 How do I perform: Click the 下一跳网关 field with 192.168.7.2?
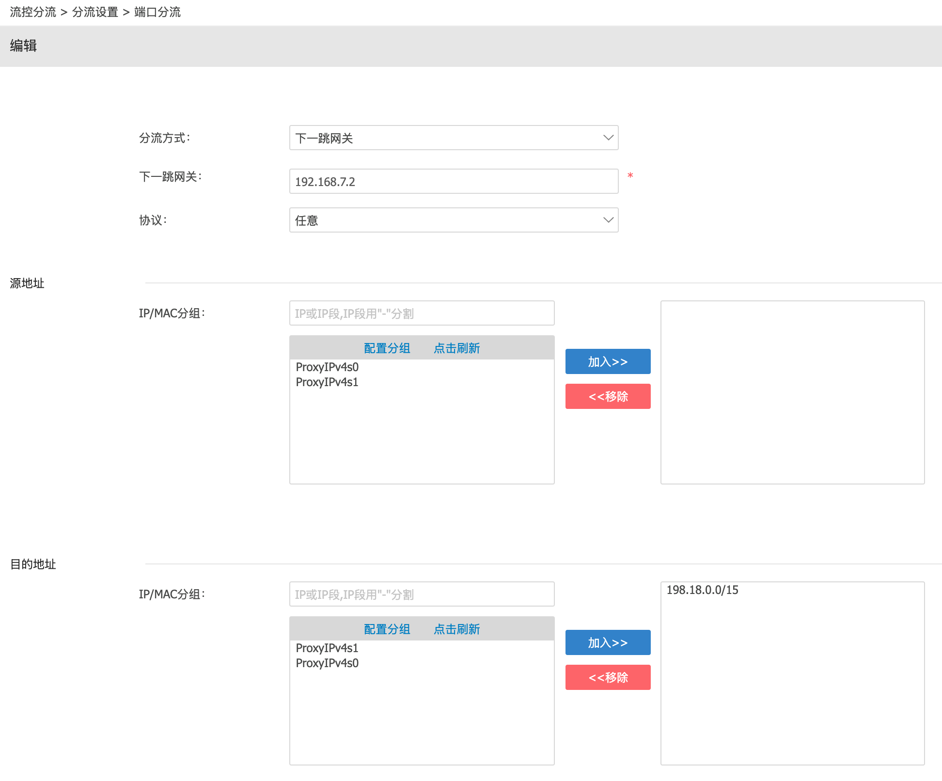point(453,181)
